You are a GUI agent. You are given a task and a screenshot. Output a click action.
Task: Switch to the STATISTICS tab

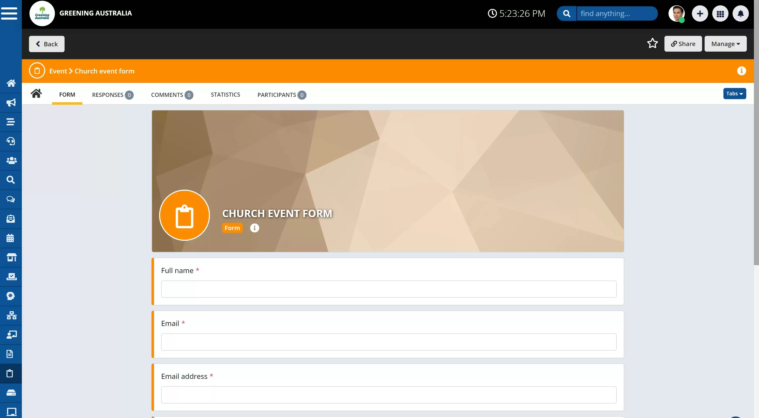tap(225, 95)
